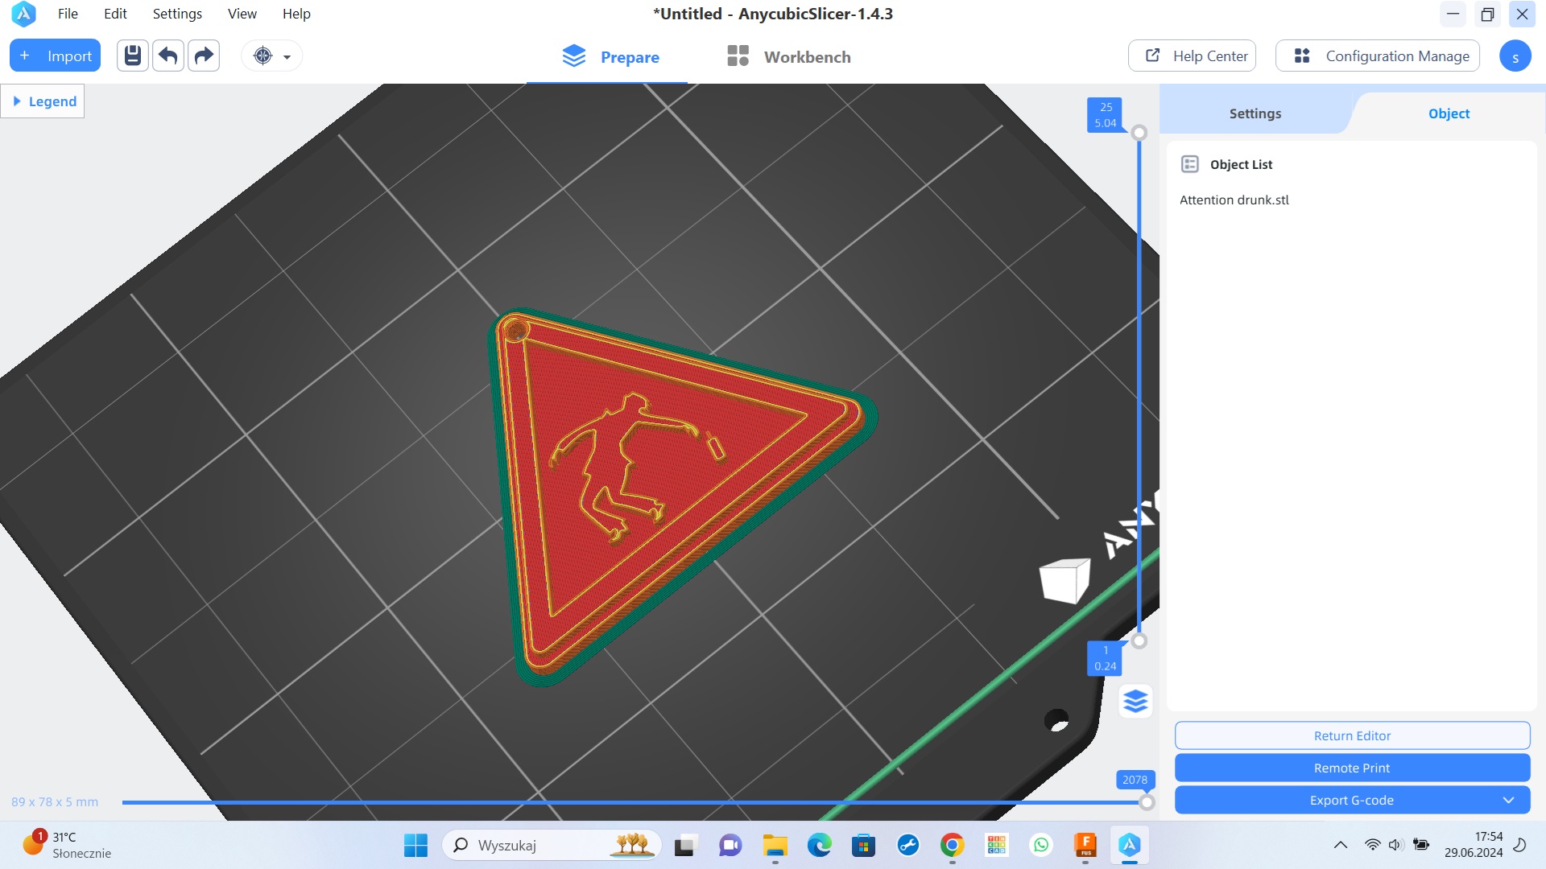The height and width of the screenshot is (869, 1546).
Task: Click the bottom layer slider handle
Action: [x=1139, y=641]
